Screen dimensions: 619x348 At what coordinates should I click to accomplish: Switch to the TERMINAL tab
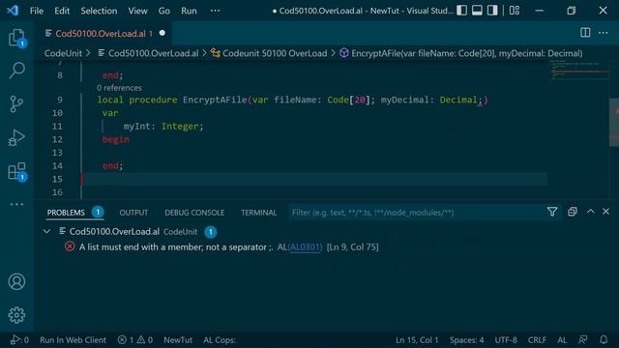coord(259,213)
